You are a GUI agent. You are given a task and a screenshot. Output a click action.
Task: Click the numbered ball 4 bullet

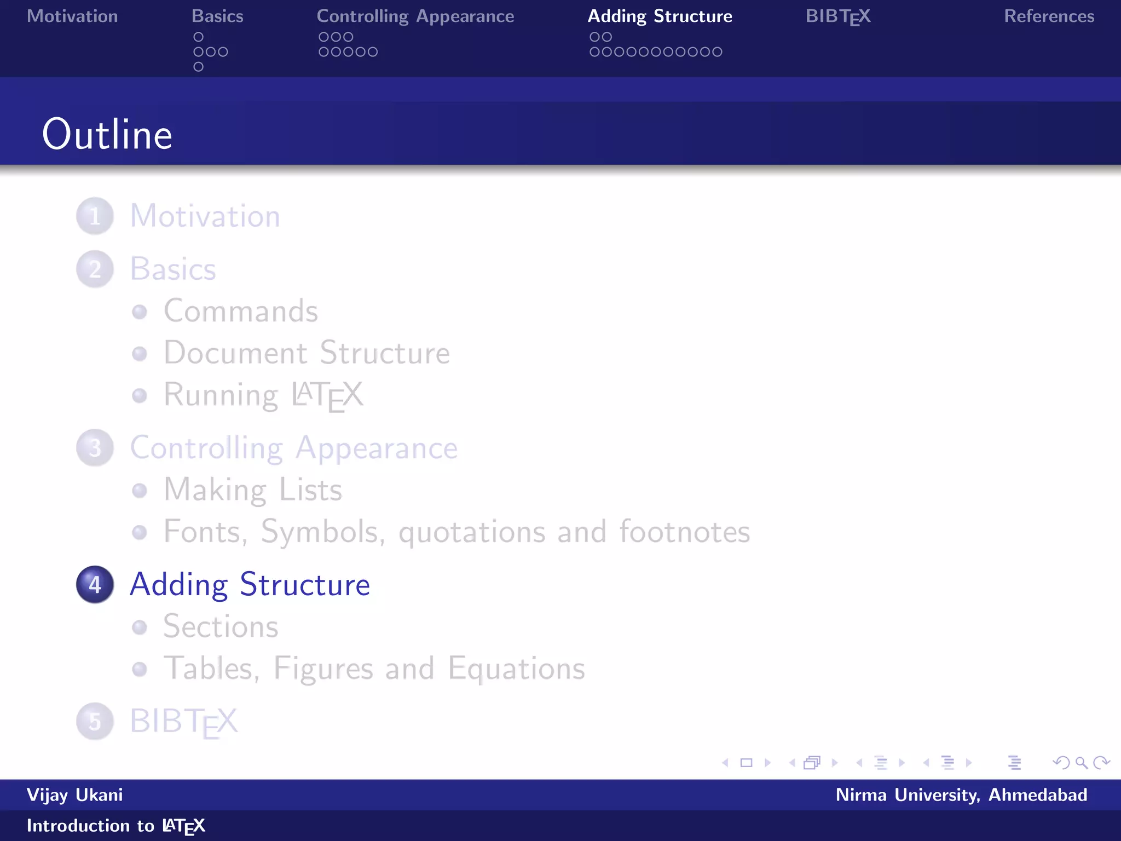[x=95, y=585]
